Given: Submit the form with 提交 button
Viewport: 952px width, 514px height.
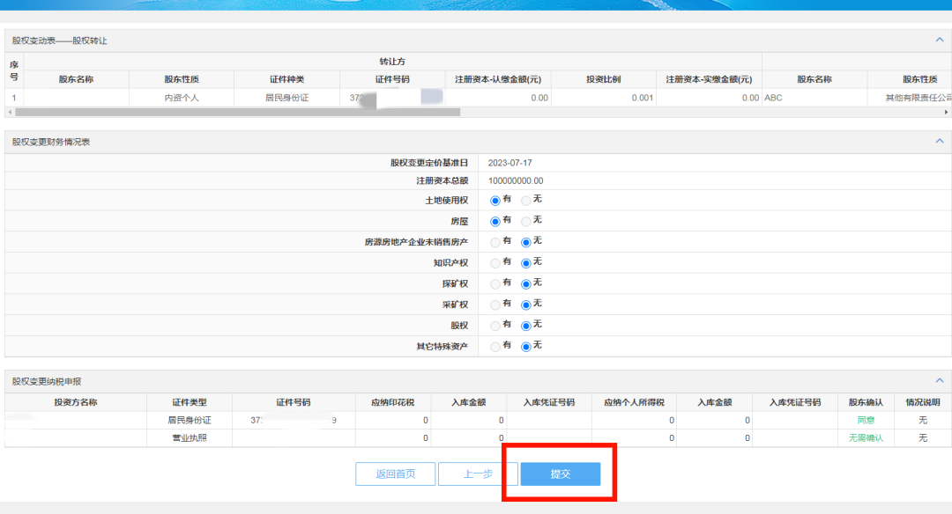Looking at the screenshot, I should (x=561, y=474).
